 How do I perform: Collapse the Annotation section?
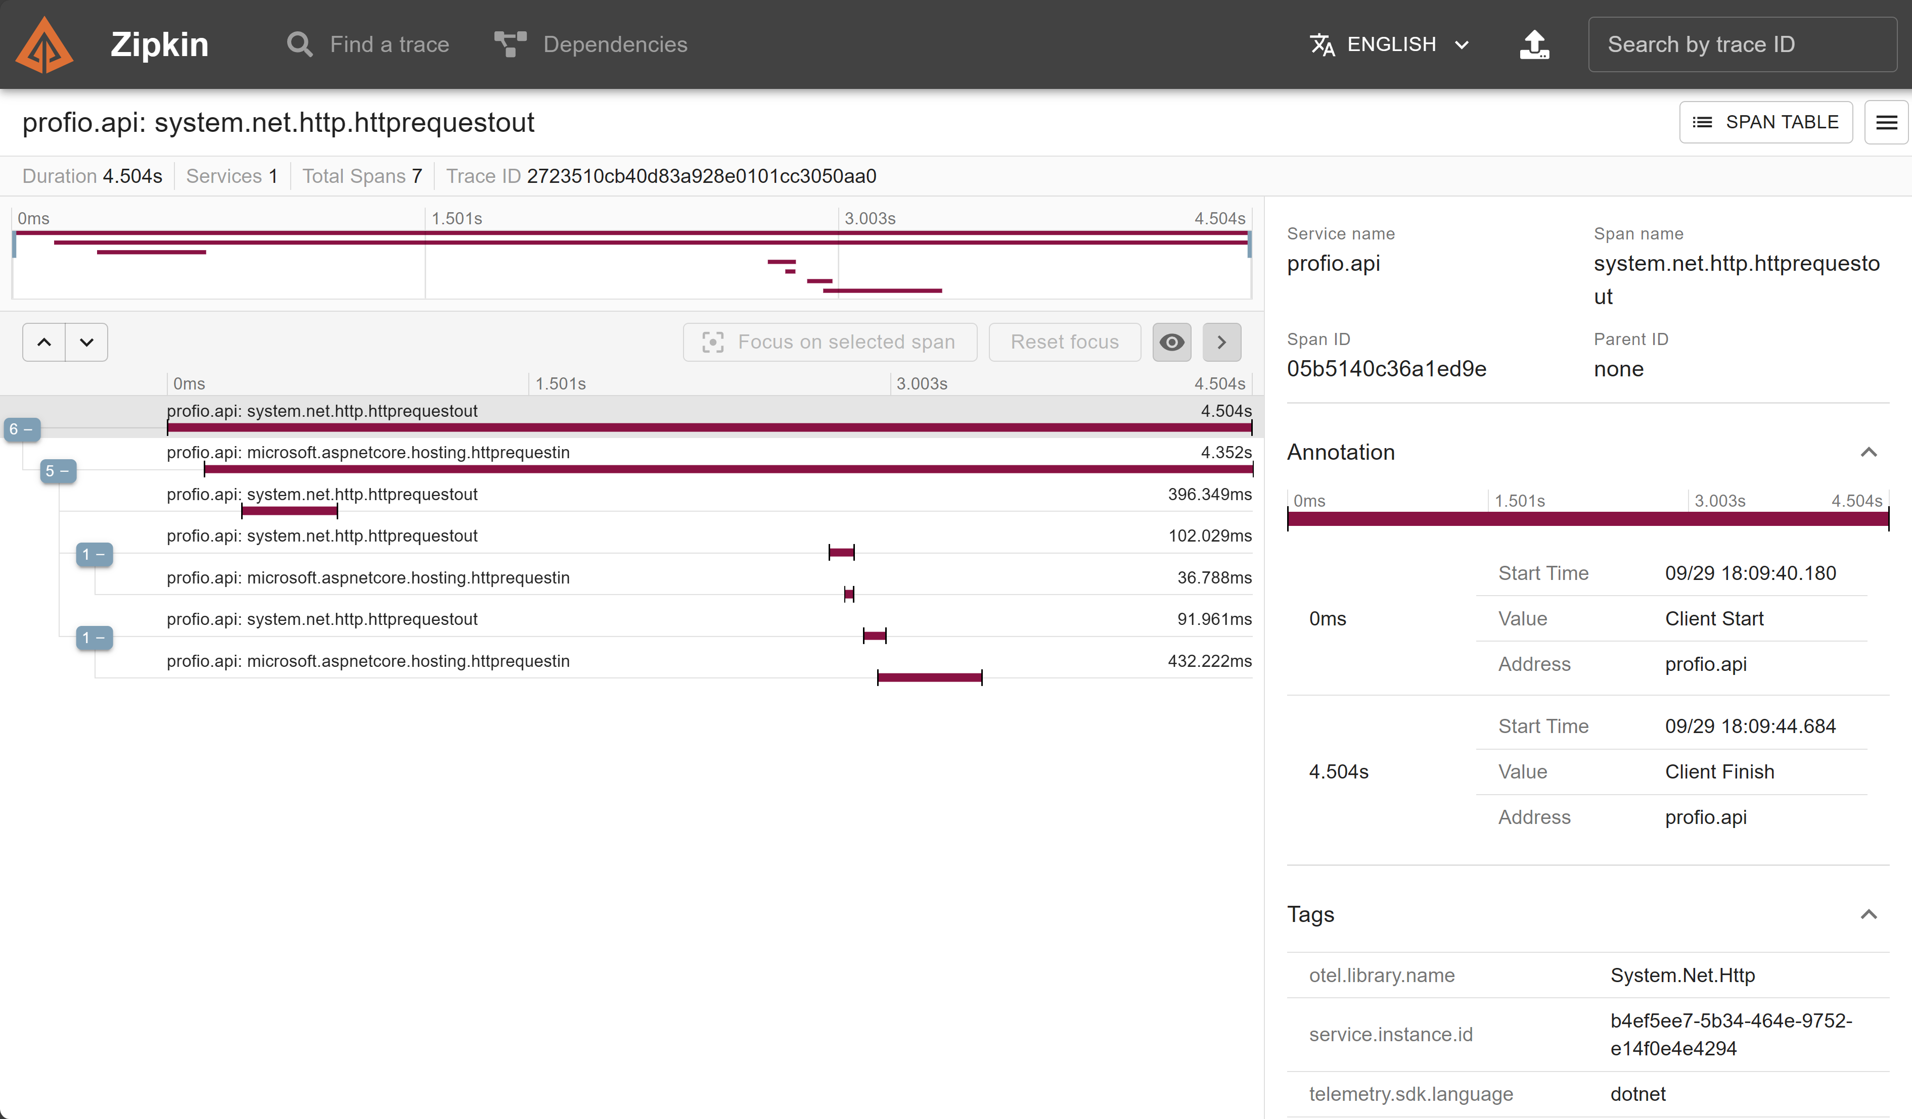tap(1868, 453)
